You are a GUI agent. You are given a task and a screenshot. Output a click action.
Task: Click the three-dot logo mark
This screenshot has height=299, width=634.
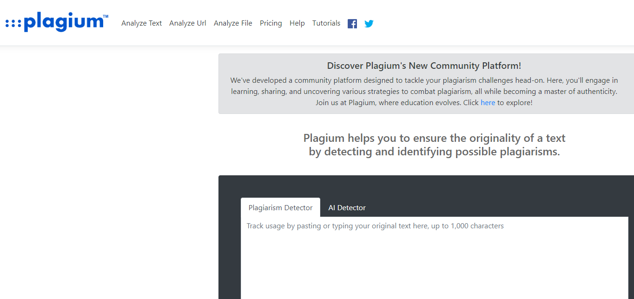(x=13, y=23)
